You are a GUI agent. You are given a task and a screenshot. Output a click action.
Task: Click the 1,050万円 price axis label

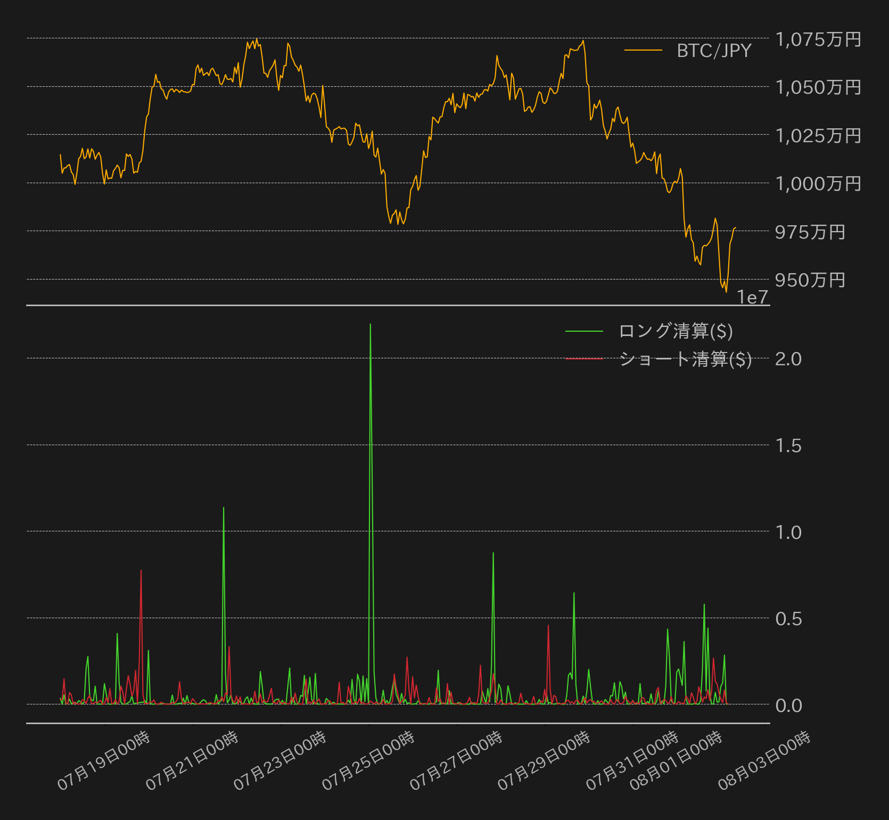click(818, 87)
